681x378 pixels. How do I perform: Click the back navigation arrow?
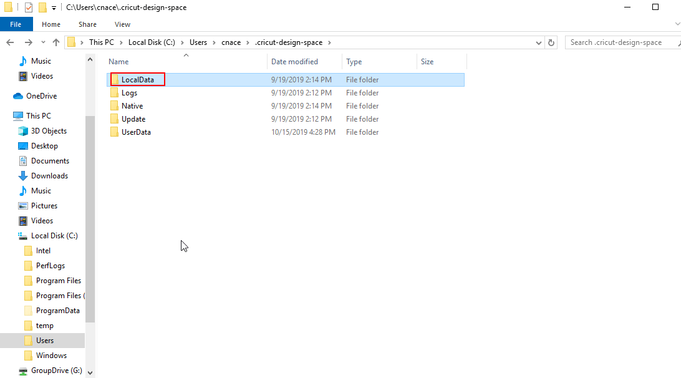coord(10,42)
